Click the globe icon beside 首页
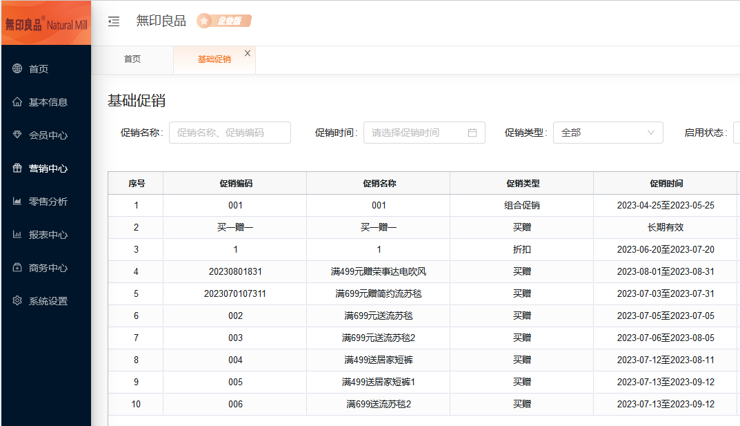 (17, 69)
